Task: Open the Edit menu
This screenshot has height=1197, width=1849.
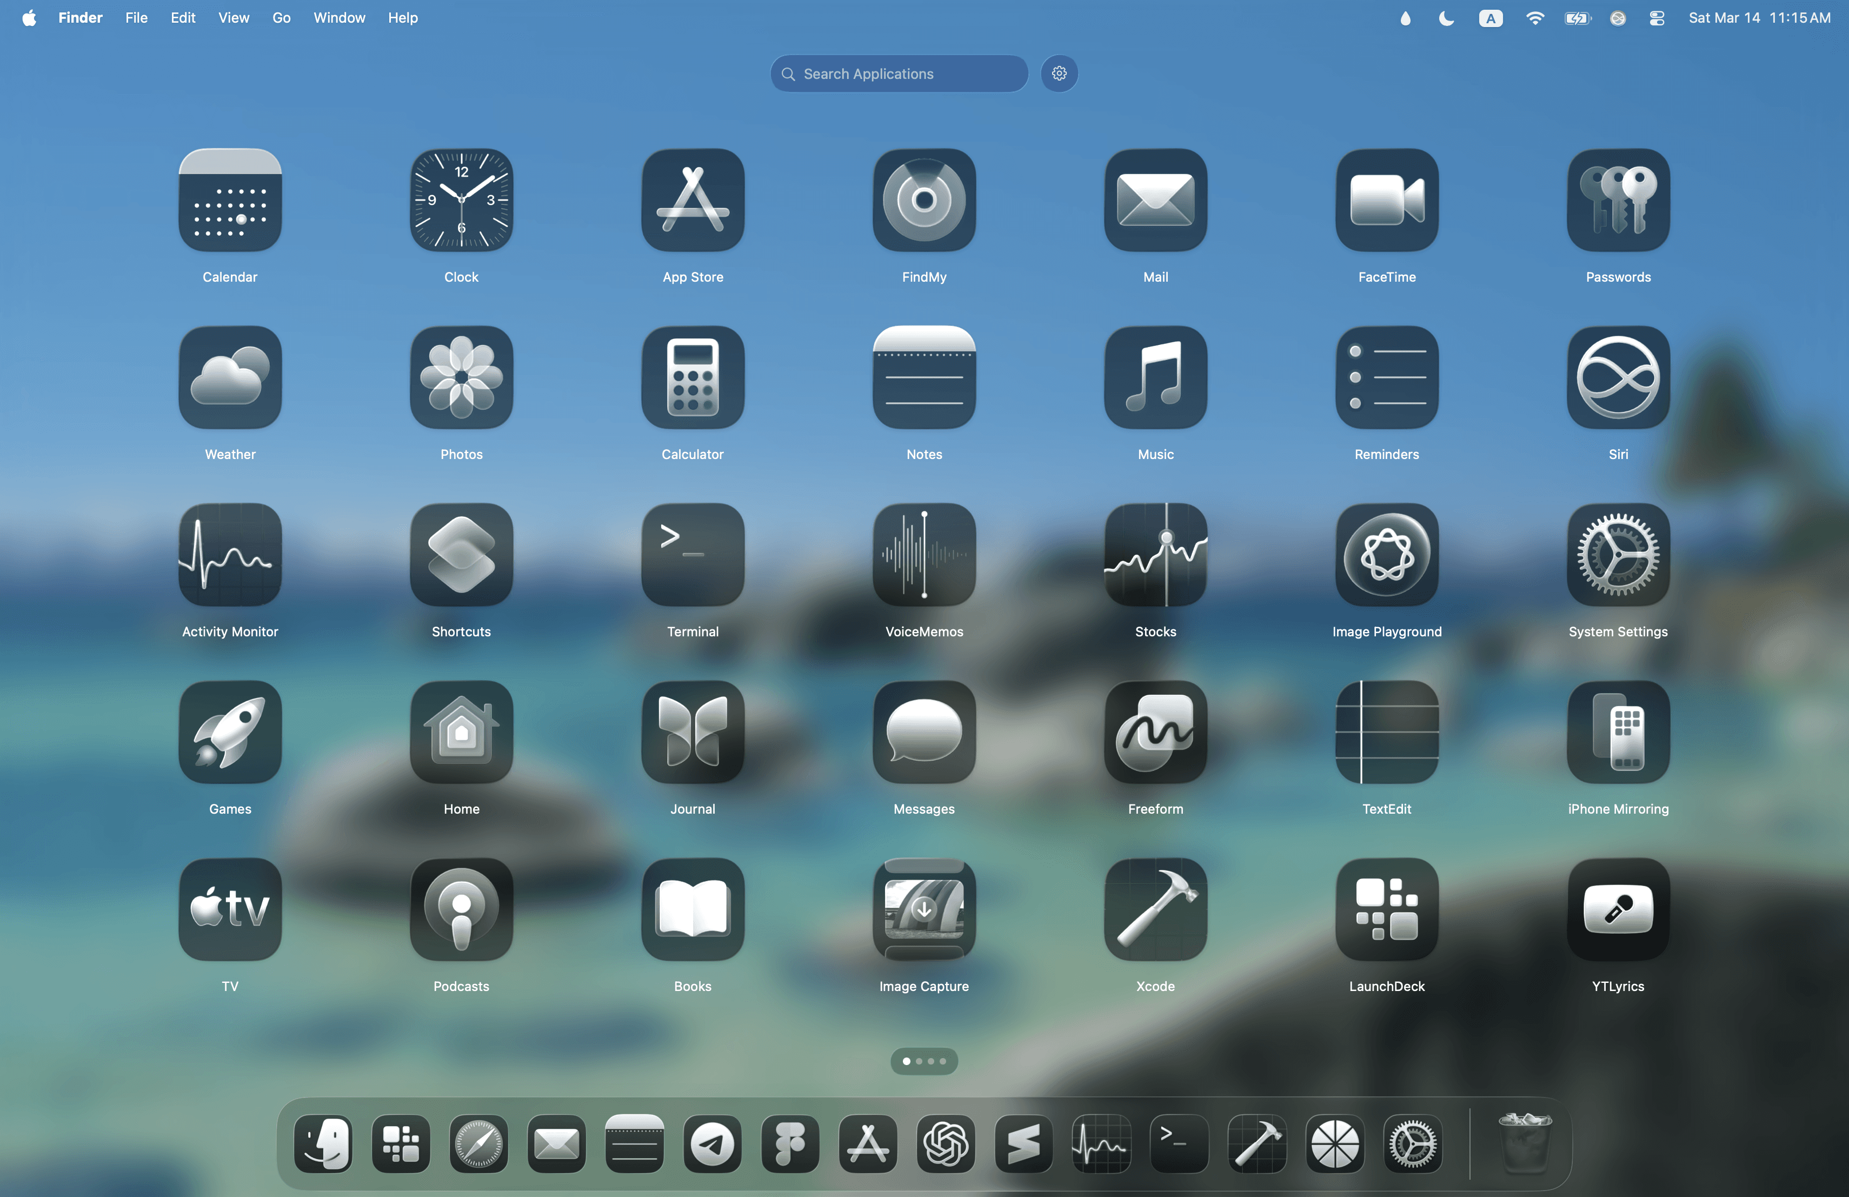Action: (183, 18)
